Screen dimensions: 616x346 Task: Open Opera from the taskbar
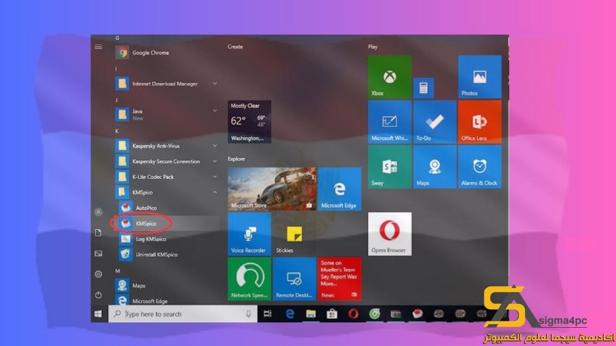pos(353,314)
